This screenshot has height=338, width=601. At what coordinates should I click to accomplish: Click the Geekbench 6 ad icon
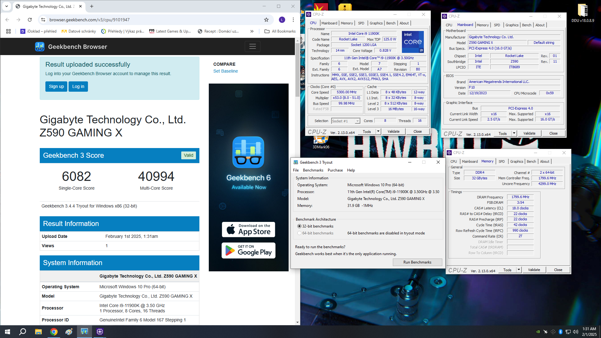[x=248, y=152]
